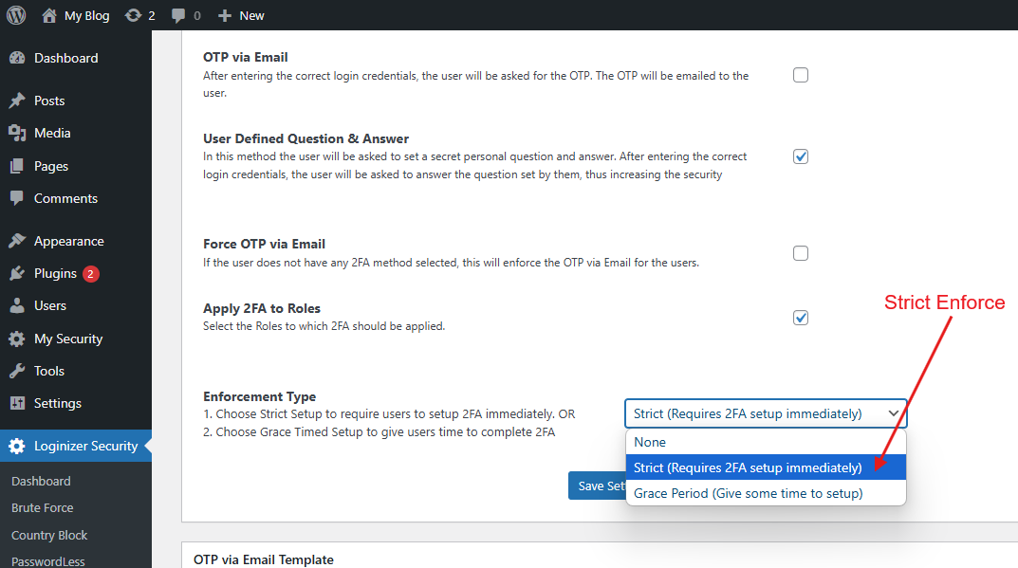Click the WordPress logo in the admin bar

coord(15,14)
